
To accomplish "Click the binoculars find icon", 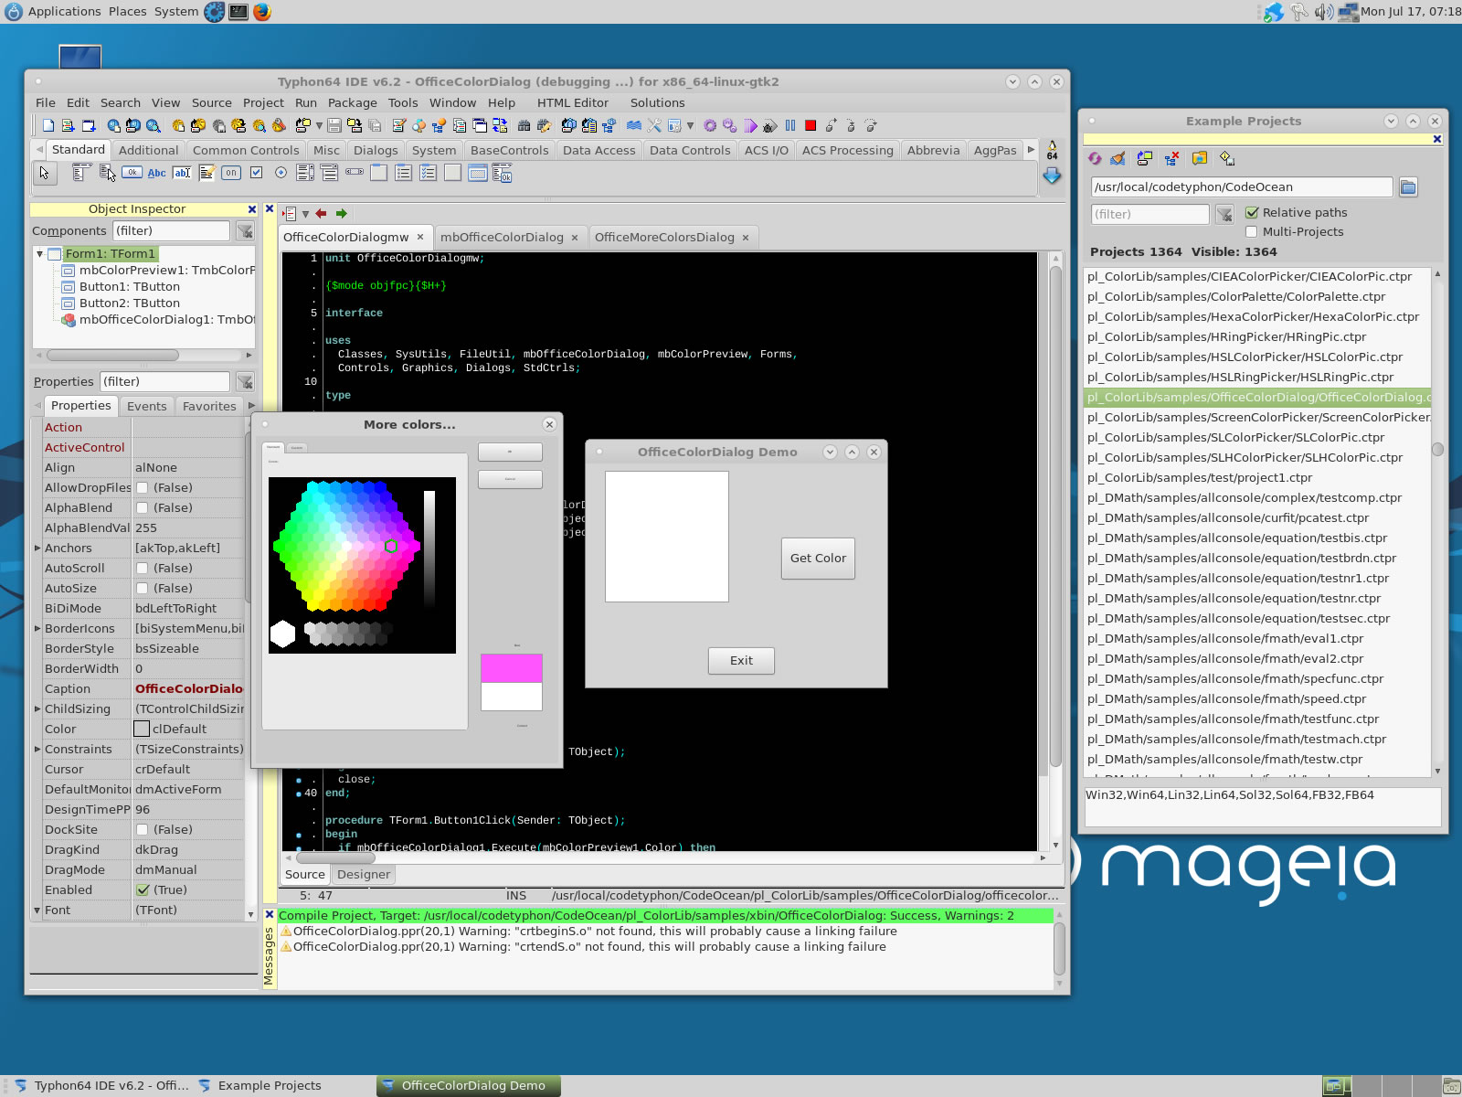I will coord(524,126).
